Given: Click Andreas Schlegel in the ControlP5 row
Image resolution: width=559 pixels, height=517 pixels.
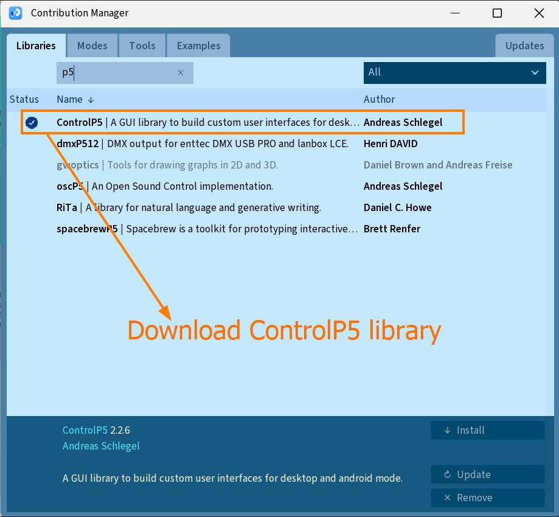Looking at the screenshot, I should click(403, 122).
